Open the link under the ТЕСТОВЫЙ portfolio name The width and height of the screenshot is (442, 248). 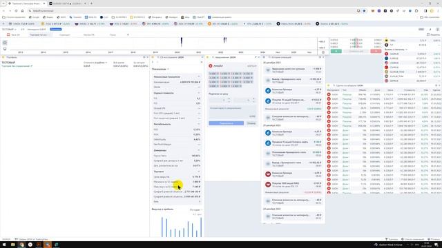pyautogui.click(x=15, y=66)
